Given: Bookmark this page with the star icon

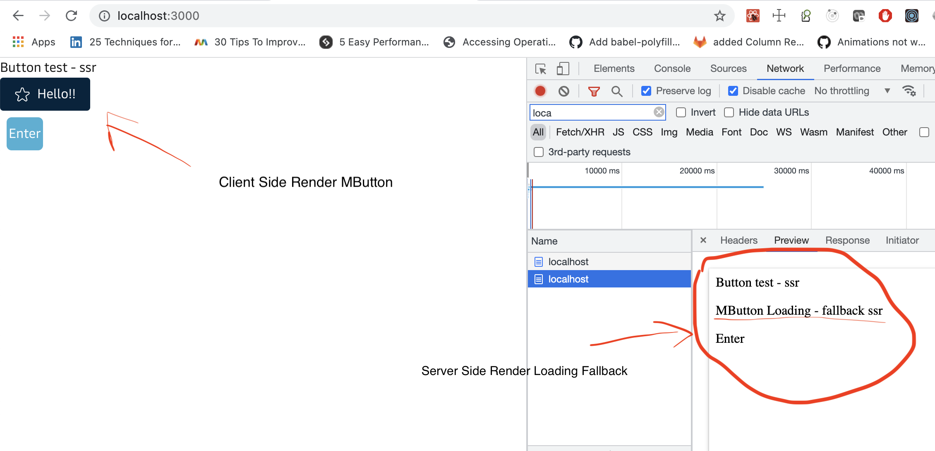Looking at the screenshot, I should [719, 16].
